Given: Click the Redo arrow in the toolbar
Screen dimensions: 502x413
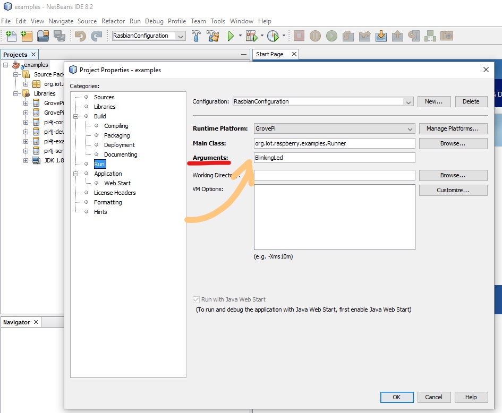Looking at the screenshot, I should point(96,36).
